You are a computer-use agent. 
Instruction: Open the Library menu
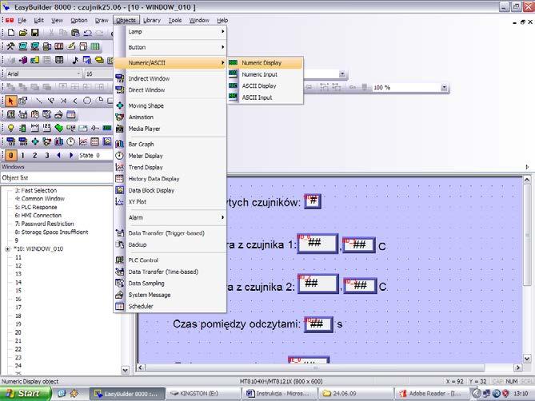click(x=152, y=21)
